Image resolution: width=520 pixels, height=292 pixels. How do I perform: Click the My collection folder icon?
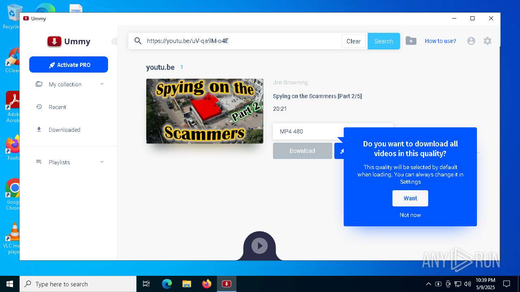pyautogui.click(x=39, y=84)
